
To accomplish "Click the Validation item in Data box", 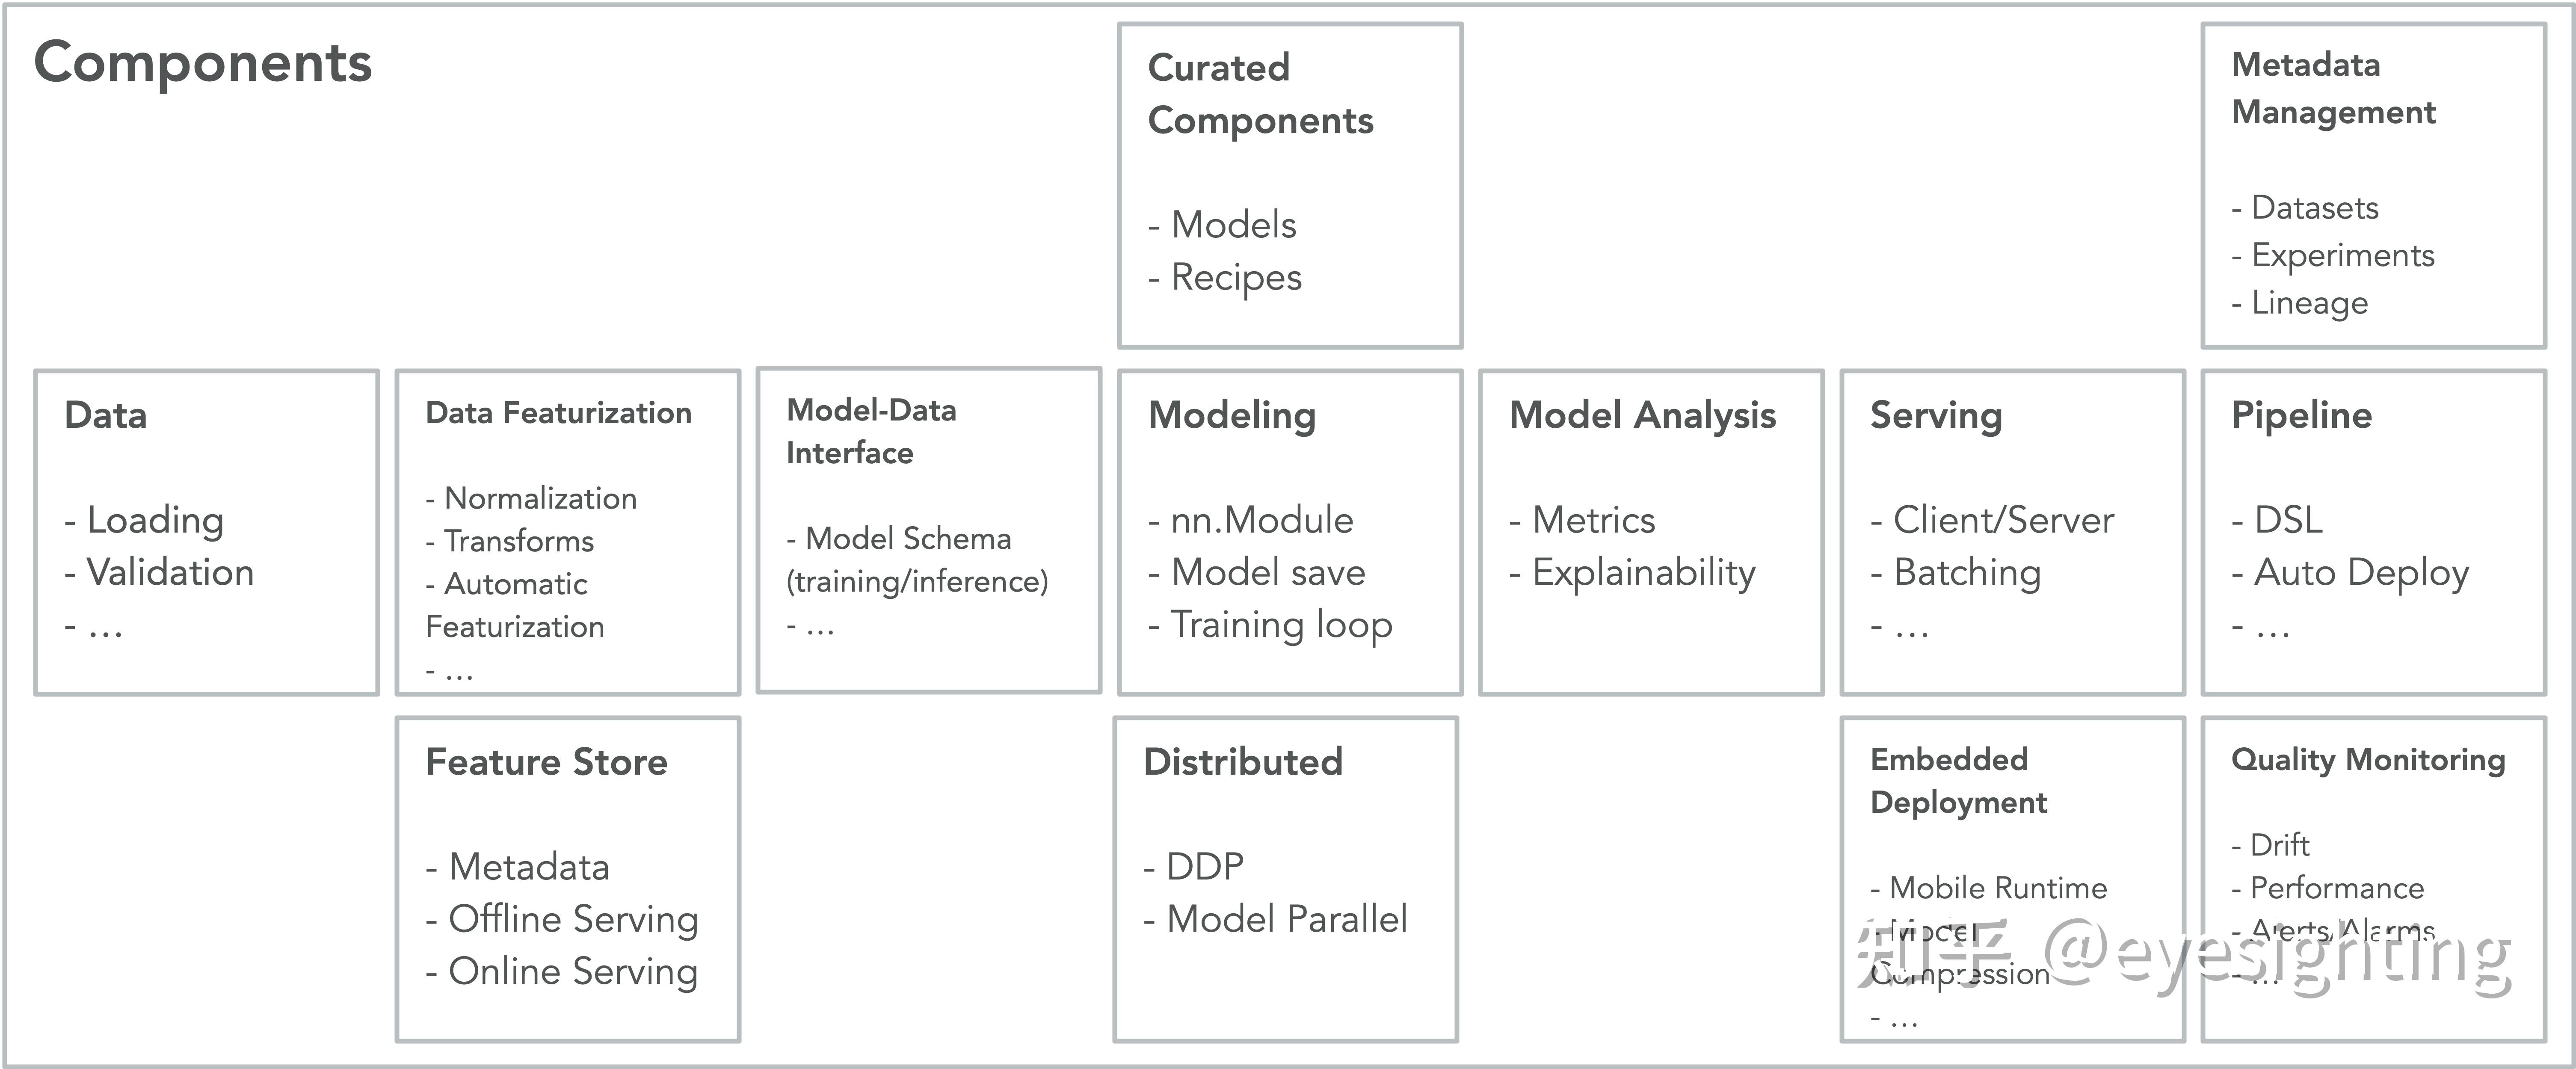I will click(169, 572).
